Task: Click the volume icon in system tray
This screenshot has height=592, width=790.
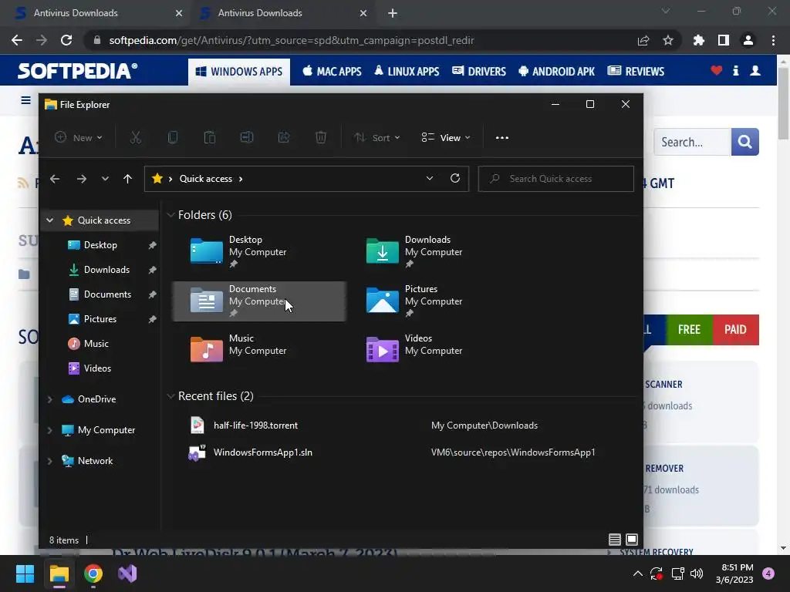Action: [697, 573]
